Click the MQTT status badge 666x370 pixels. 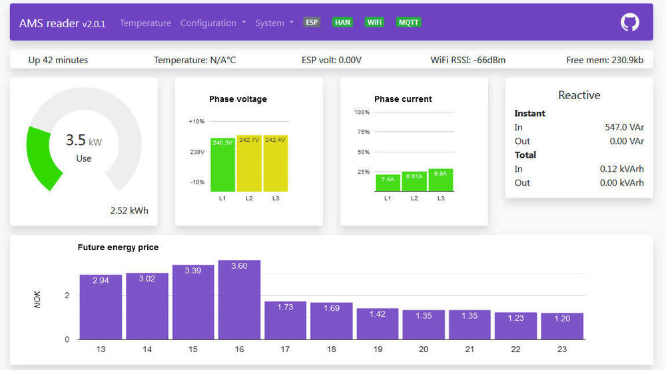click(x=408, y=23)
